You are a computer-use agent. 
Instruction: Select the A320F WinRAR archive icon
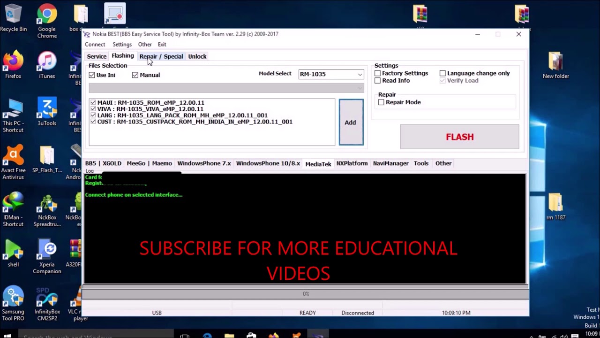click(x=75, y=253)
